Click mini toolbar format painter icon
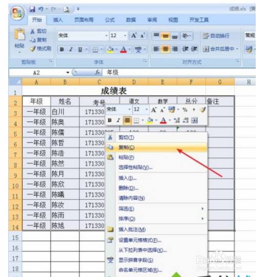 click(203, 110)
